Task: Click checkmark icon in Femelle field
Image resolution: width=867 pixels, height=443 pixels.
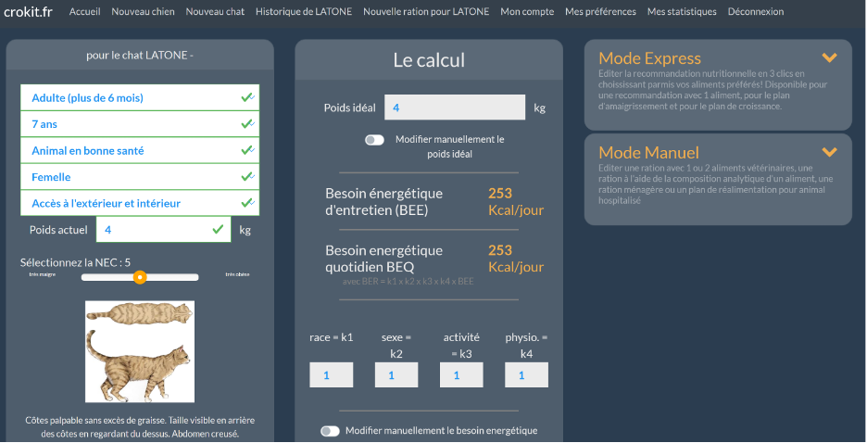Action: [x=246, y=176]
